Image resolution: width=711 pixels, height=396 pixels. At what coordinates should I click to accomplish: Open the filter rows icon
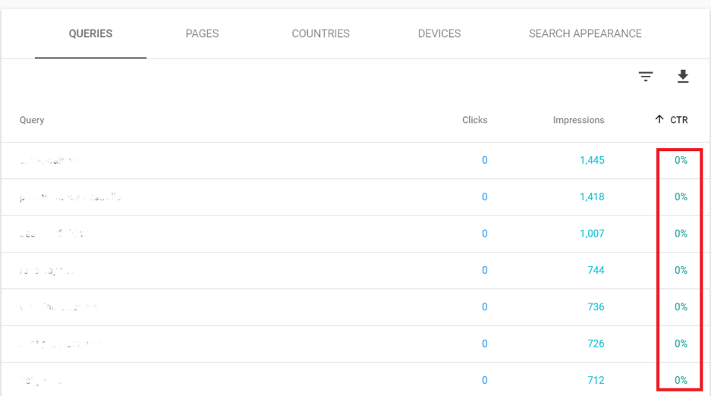pos(645,77)
